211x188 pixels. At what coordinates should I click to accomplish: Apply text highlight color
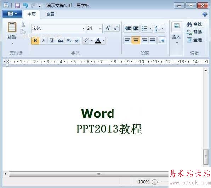(x=86, y=40)
